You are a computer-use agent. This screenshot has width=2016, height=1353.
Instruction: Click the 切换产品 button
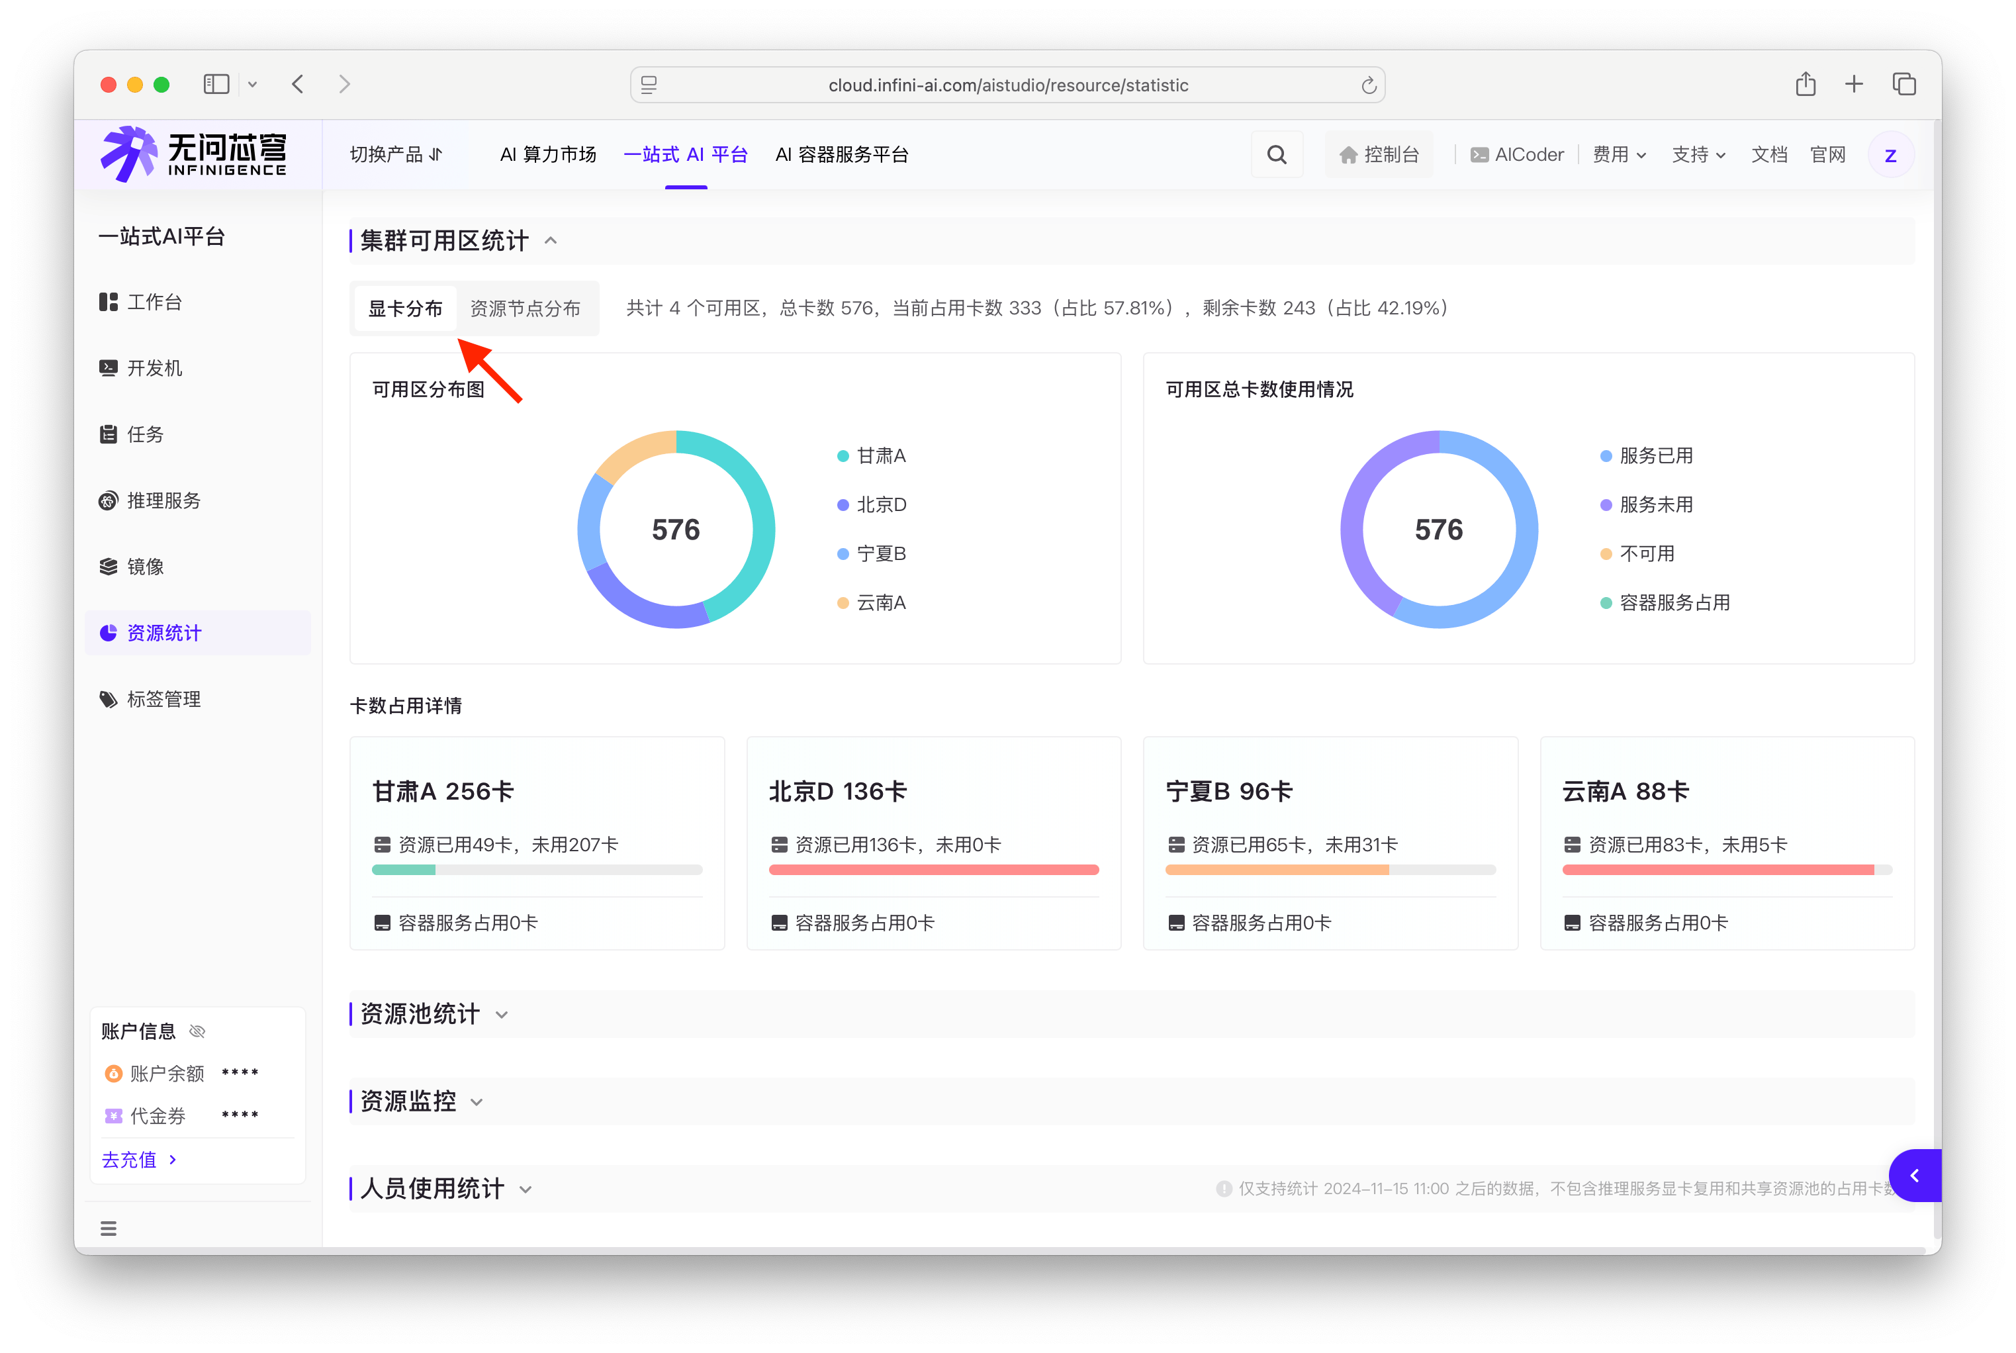click(x=396, y=154)
